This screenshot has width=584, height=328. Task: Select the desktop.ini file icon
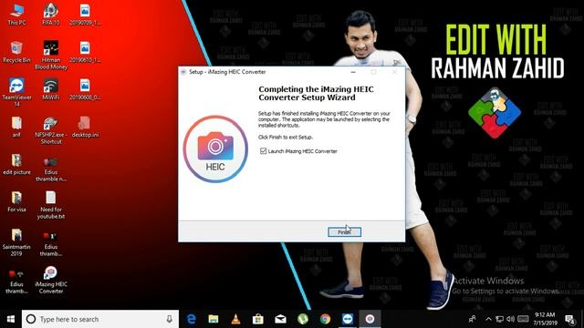coord(85,127)
